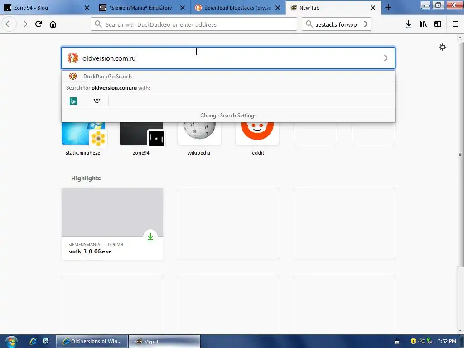This screenshot has height=348, width=464.
Task: Open the wikipedia top site tile
Action: click(199, 139)
